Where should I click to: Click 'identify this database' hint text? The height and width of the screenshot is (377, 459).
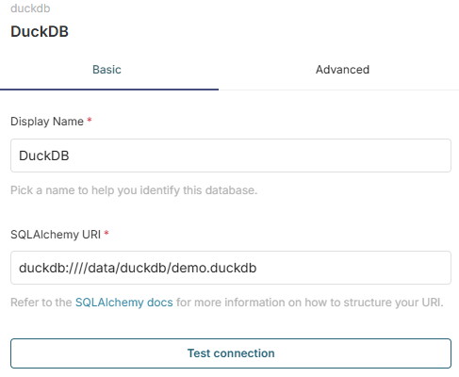click(199, 190)
